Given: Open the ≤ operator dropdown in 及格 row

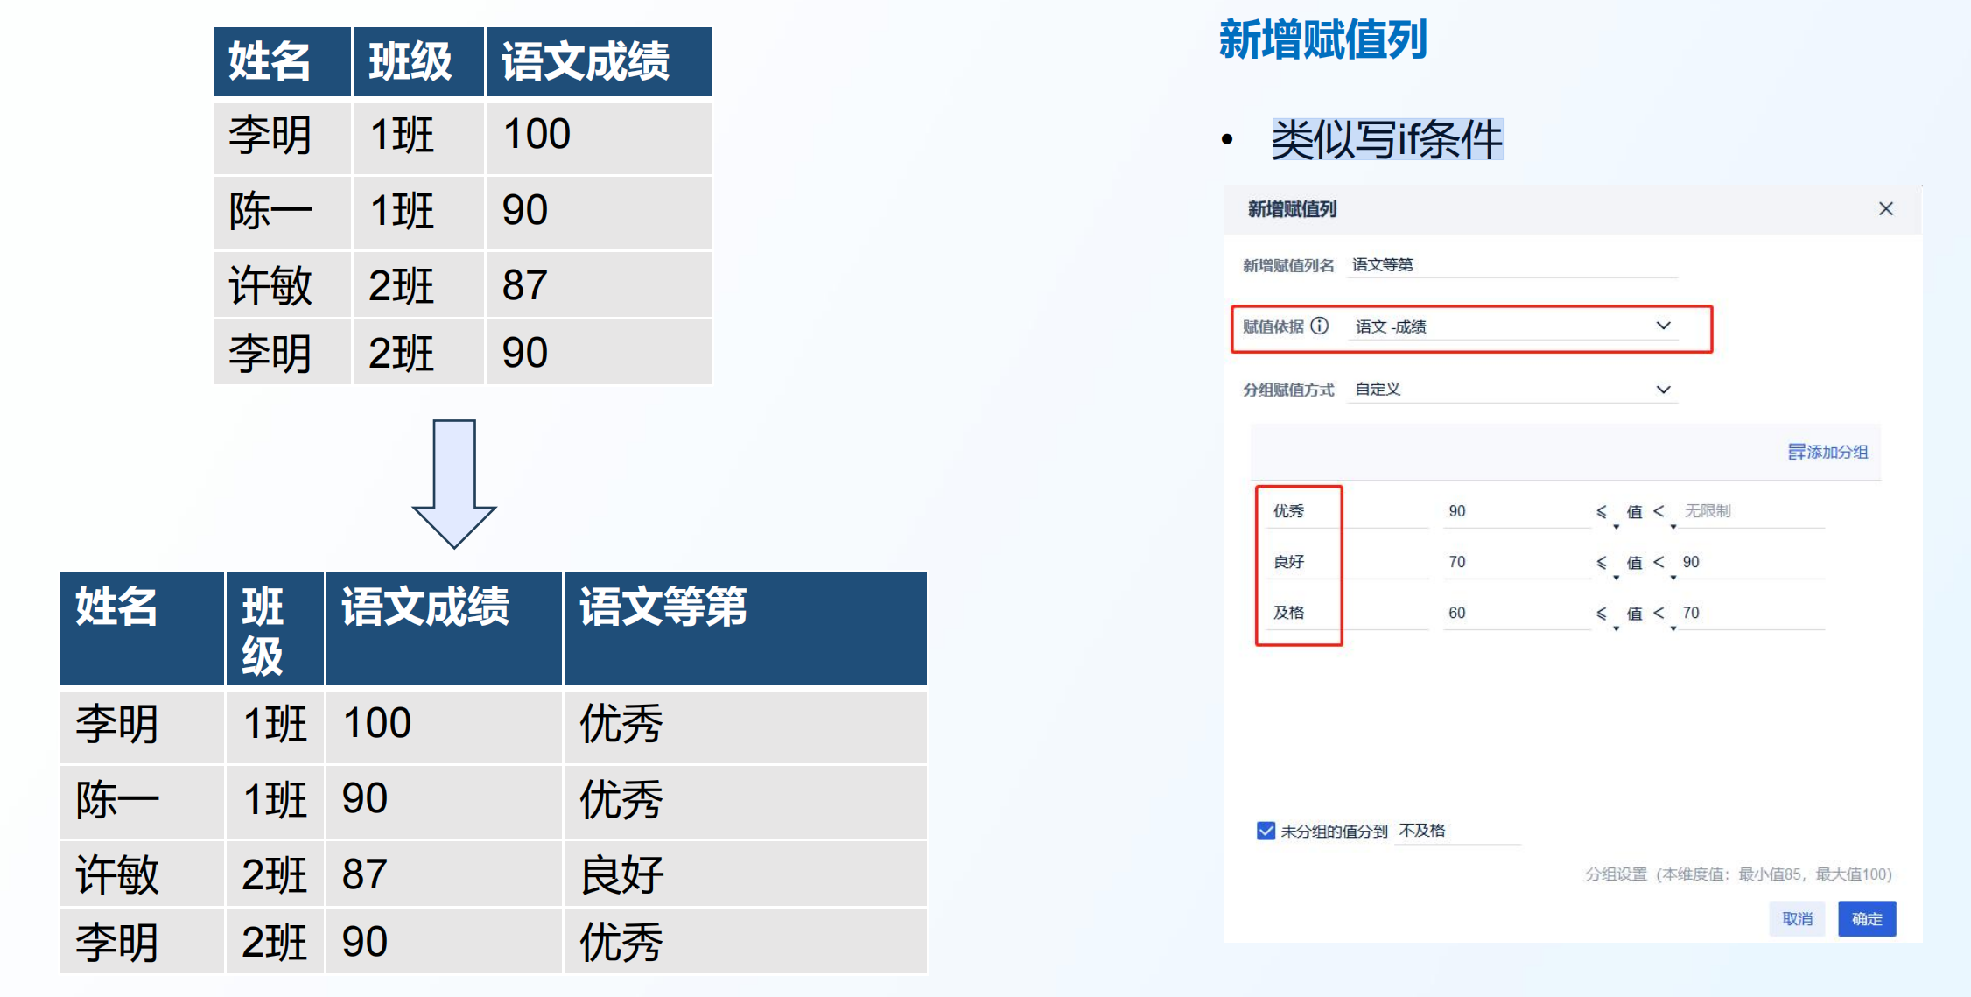Looking at the screenshot, I should point(1603,614).
